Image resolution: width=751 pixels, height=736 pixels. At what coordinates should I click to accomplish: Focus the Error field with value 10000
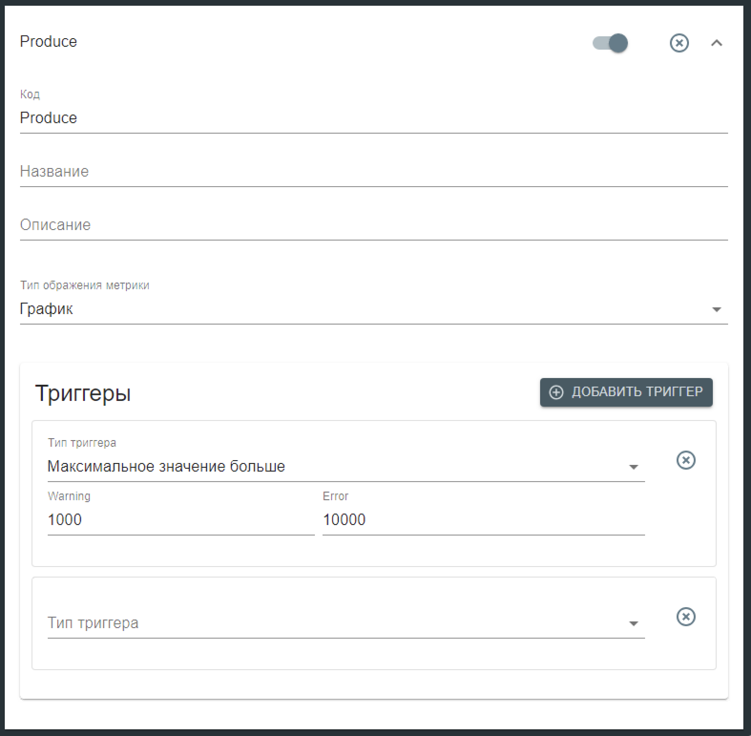[483, 520]
